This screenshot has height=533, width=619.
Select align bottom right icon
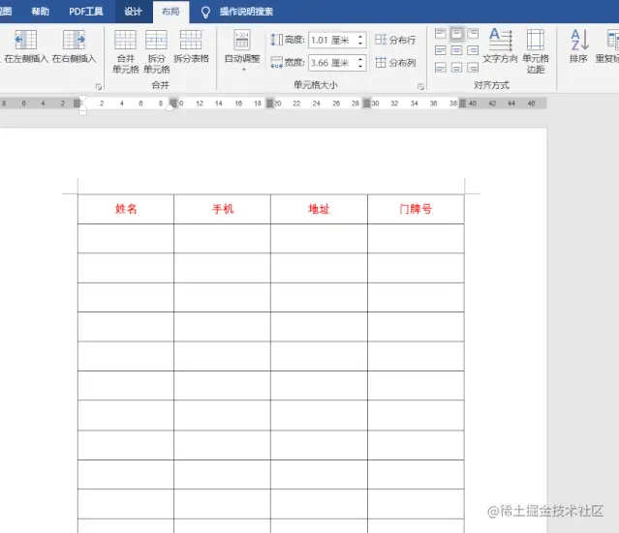[473, 68]
